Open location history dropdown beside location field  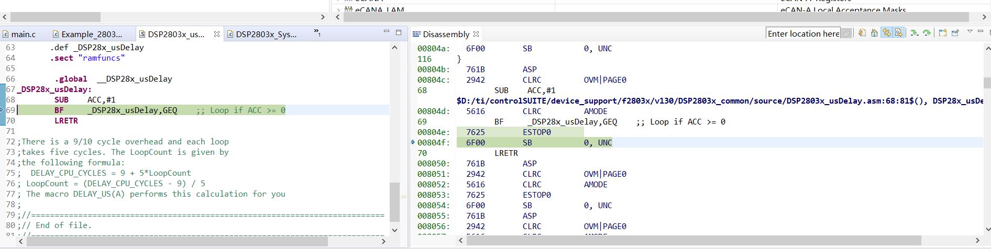coord(846,33)
